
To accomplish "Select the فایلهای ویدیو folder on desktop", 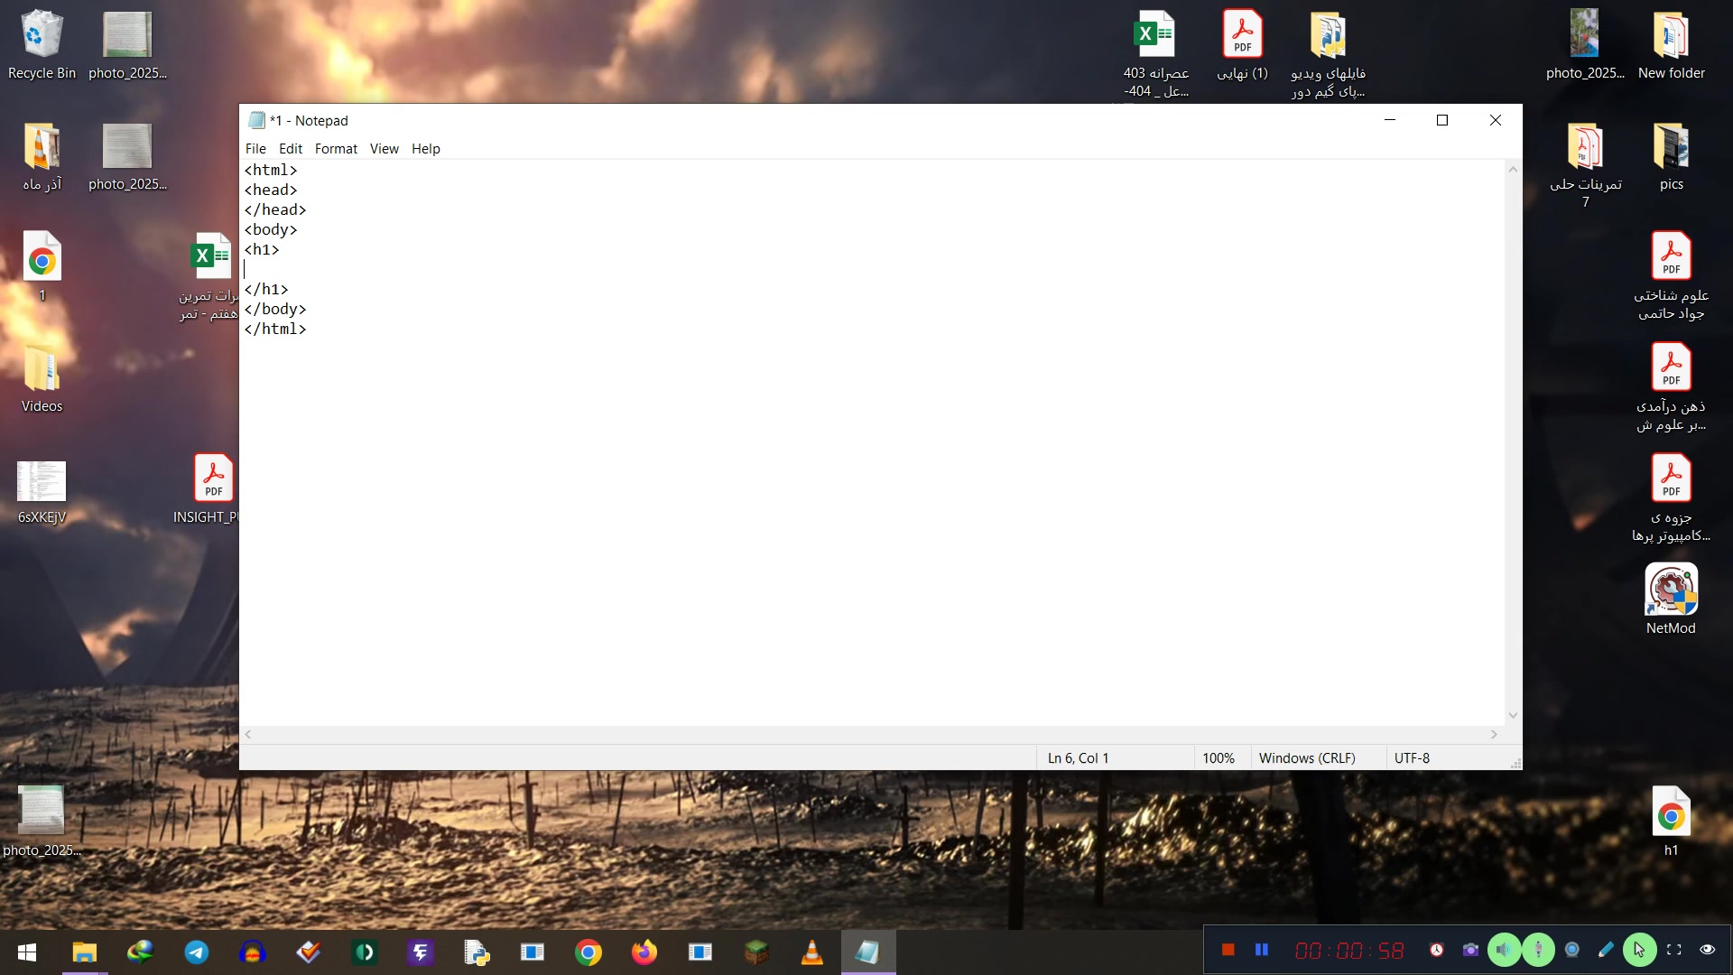I will [1328, 54].
